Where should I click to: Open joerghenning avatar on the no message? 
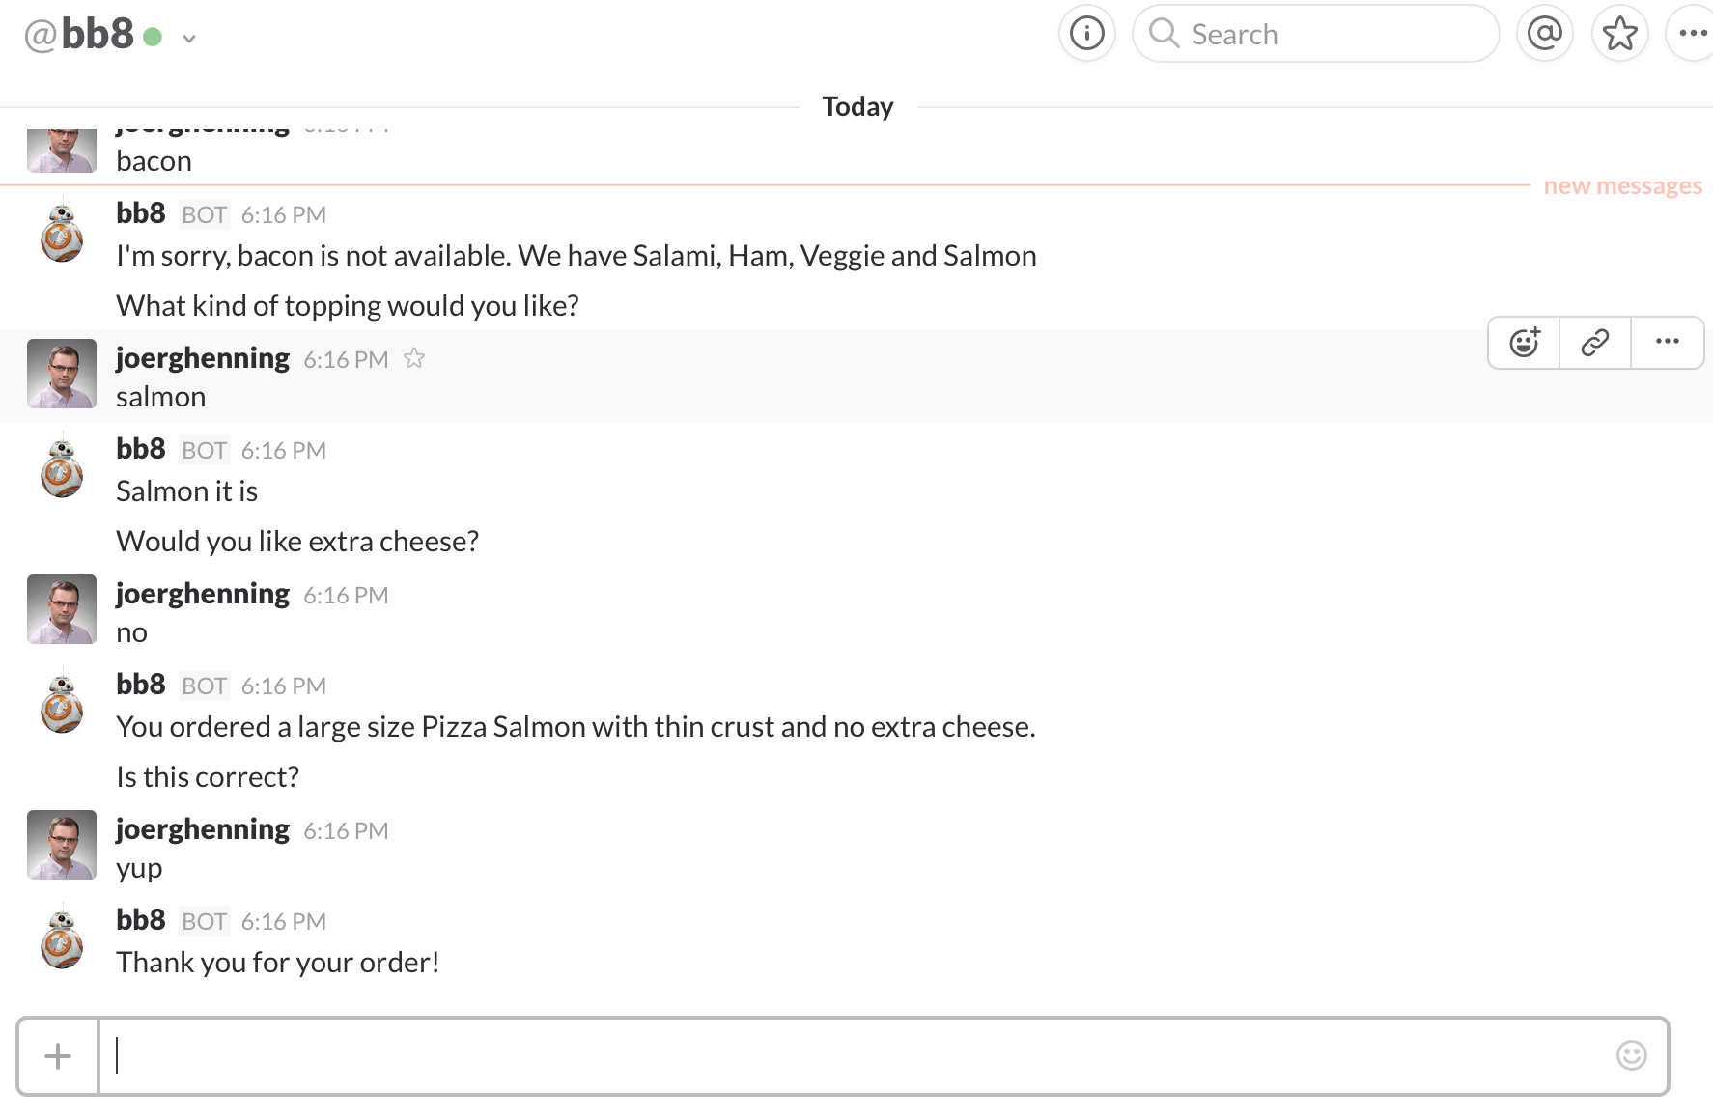click(62, 609)
